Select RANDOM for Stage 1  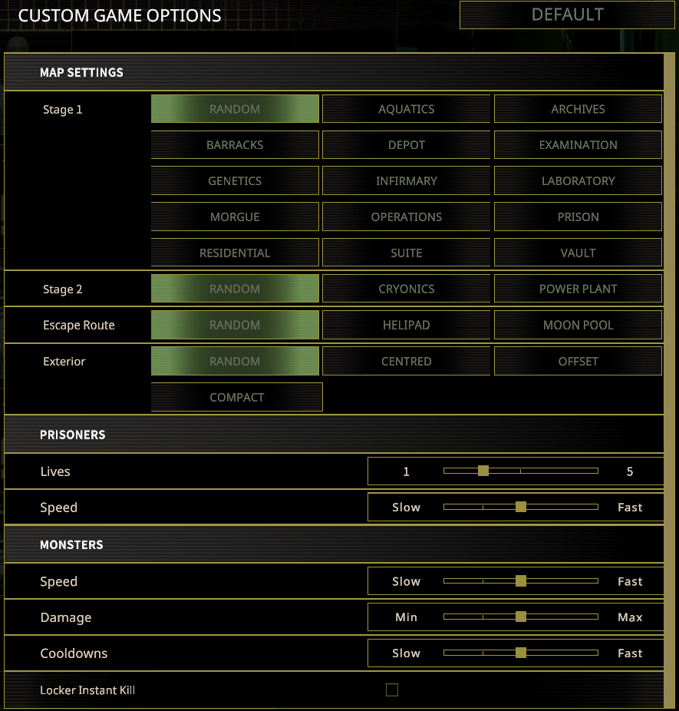point(235,109)
